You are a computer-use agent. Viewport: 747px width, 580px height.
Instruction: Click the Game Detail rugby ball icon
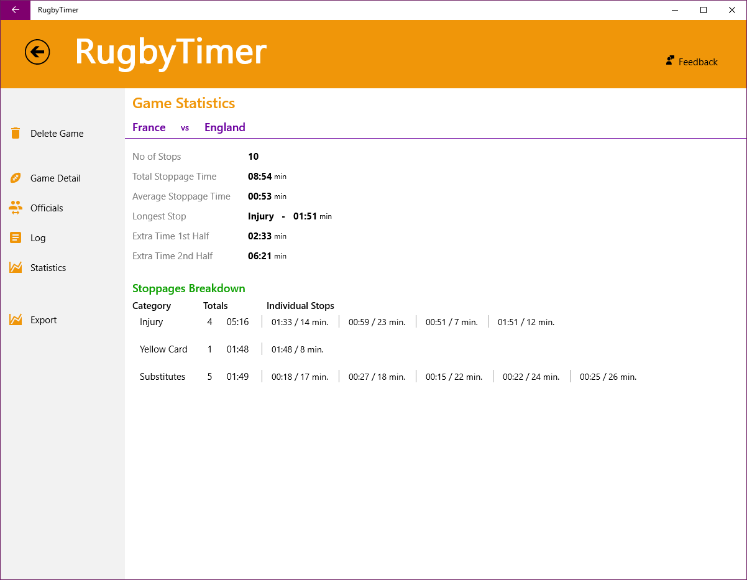(x=16, y=178)
